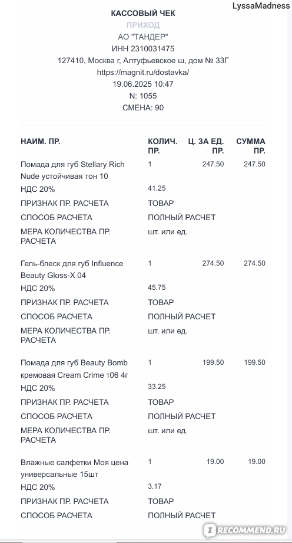
Task: Click the Ц. ЗА ЕД. ПР. column header
Action: coord(206,146)
